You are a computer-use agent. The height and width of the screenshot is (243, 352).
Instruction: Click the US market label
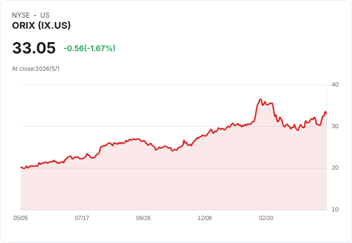tap(45, 15)
